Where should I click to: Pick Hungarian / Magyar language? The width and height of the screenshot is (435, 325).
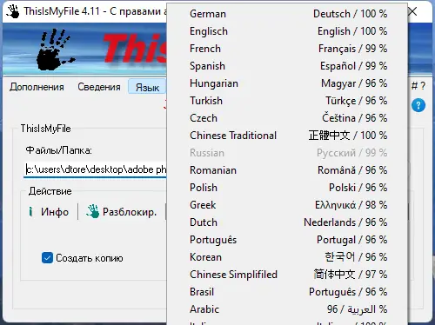pyautogui.click(x=288, y=83)
